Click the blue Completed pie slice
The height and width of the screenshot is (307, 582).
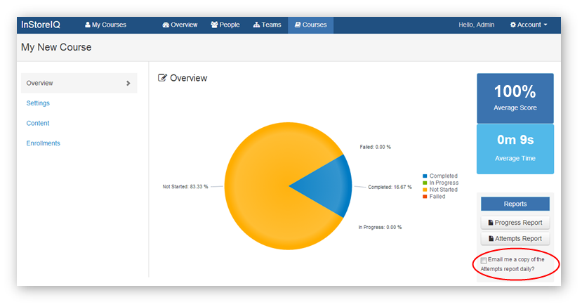pos(330,187)
